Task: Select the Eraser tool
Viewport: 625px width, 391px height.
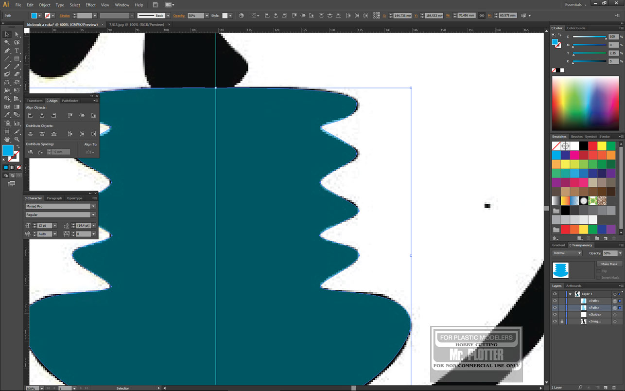Action: [x=17, y=74]
